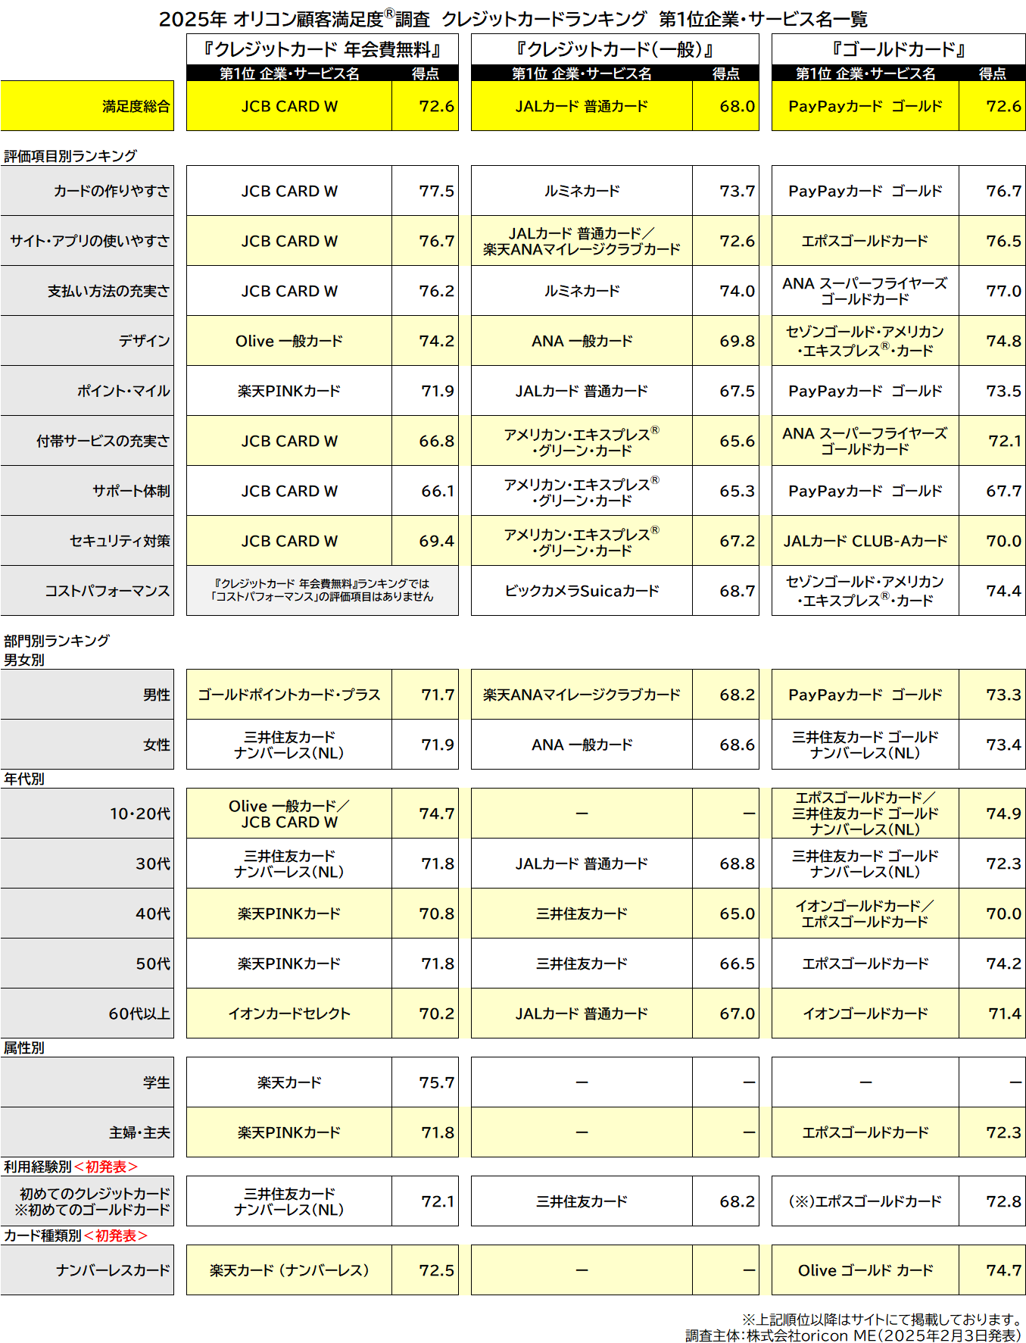
Task: Select the 76.5 score for エポスゴールドカード
Action: [x=992, y=241]
